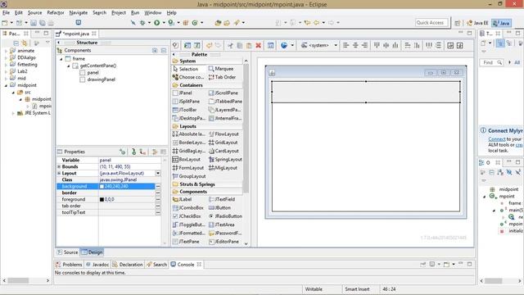
Task: Click the checkbox icon beside drawingPanel in tree
Action: 83,79
